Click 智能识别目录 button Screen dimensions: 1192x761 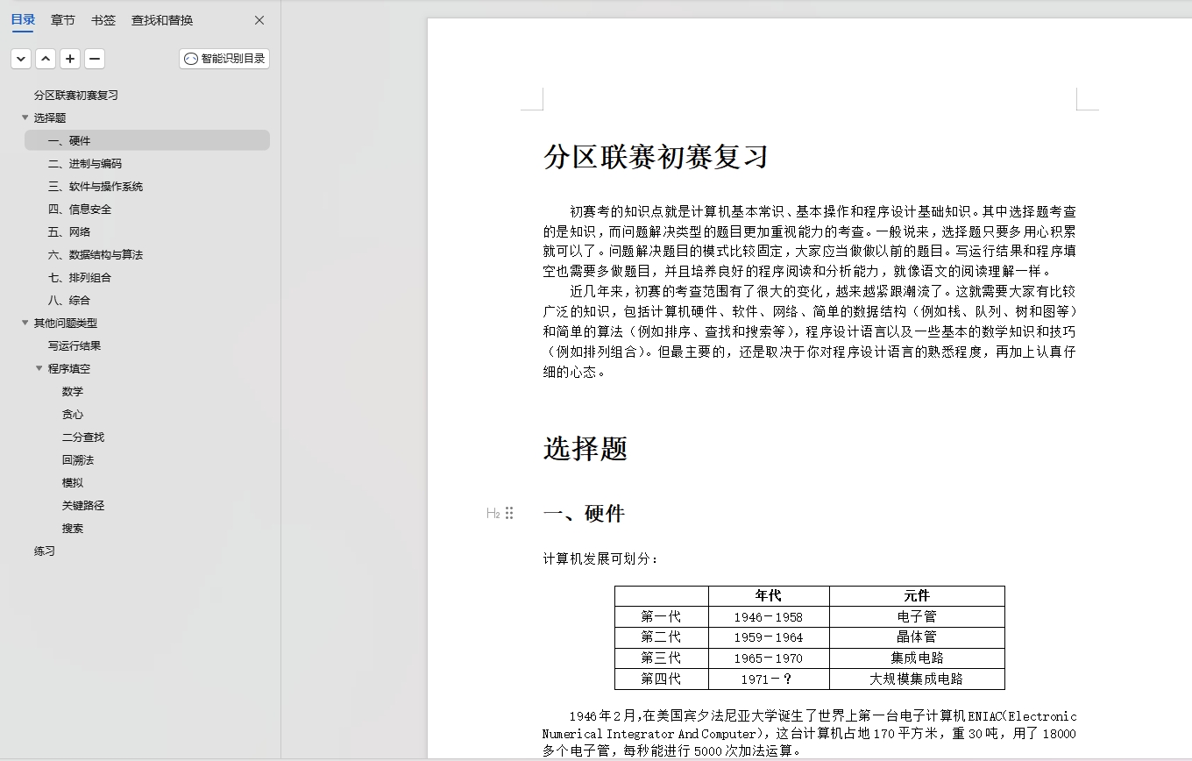(x=224, y=59)
